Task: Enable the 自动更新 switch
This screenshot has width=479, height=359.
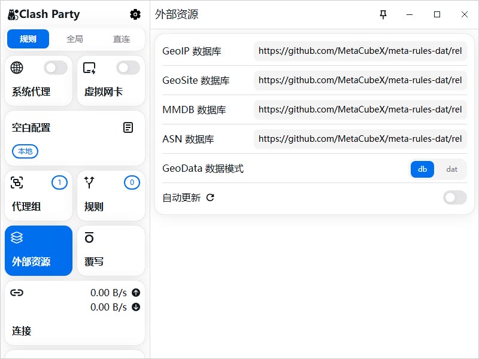Action: pos(454,197)
